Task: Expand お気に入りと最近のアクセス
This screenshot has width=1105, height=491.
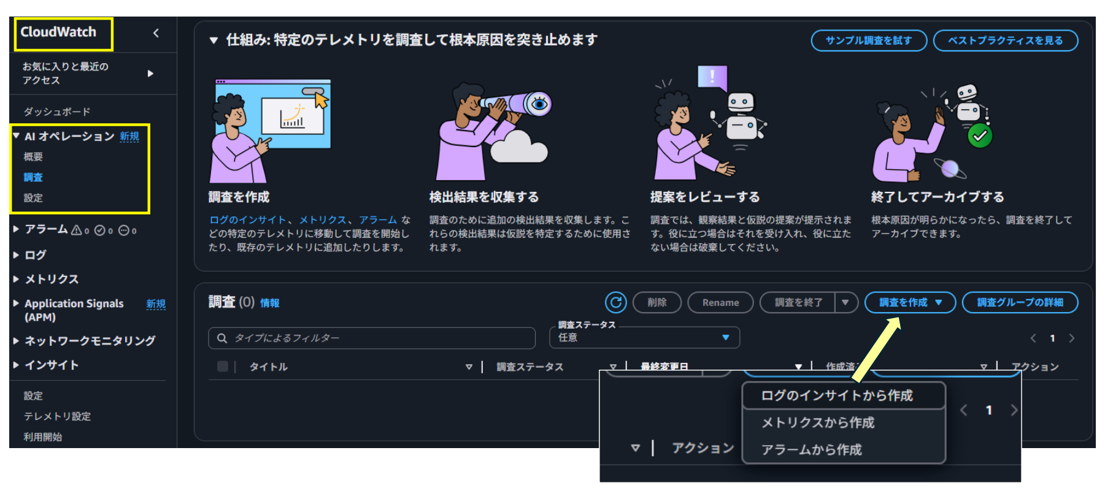Action: [x=150, y=74]
